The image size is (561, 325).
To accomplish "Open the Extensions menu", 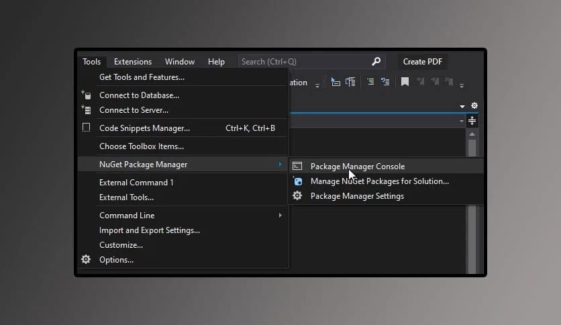I will click(133, 61).
